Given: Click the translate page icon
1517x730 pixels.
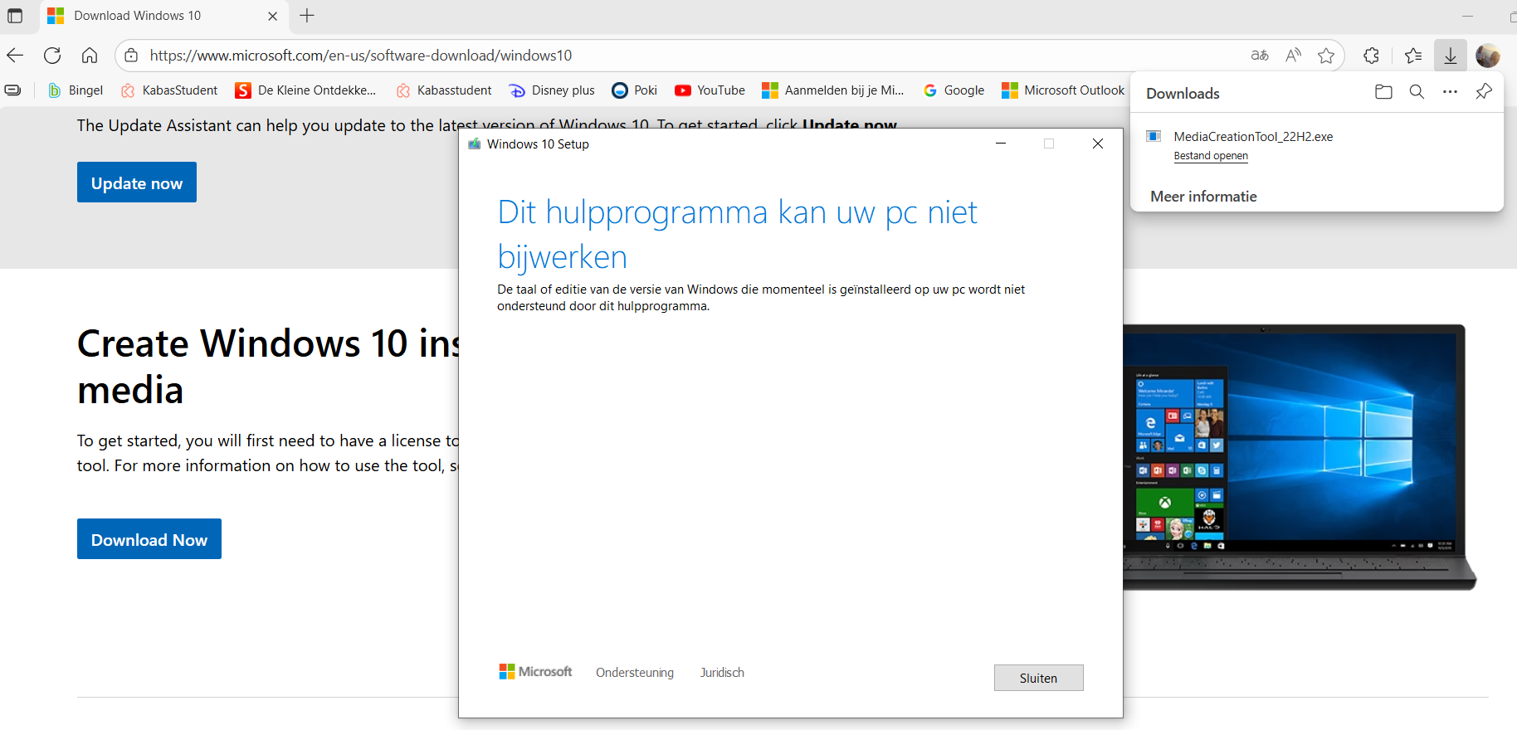Looking at the screenshot, I should [x=1260, y=56].
